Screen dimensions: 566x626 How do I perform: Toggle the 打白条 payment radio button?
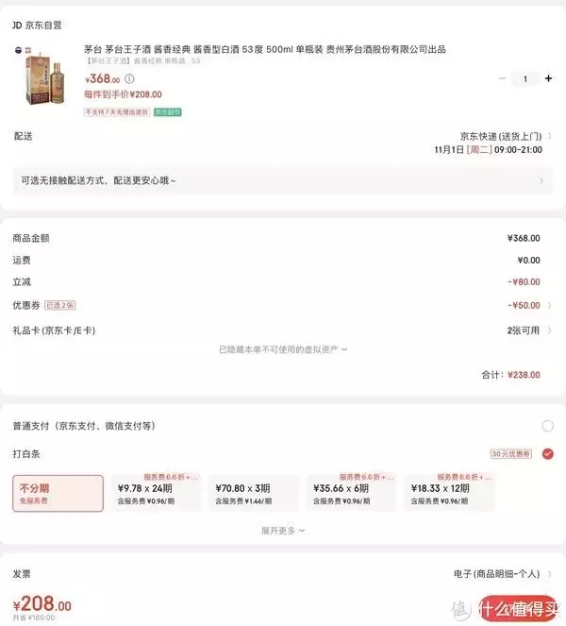pyautogui.click(x=548, y=454)
